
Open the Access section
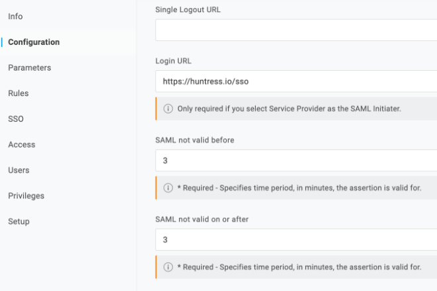pos(22,145)
